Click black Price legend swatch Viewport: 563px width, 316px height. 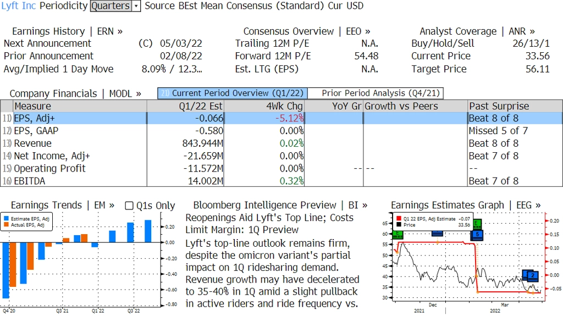pyautogui.click(x=399, y=225)
